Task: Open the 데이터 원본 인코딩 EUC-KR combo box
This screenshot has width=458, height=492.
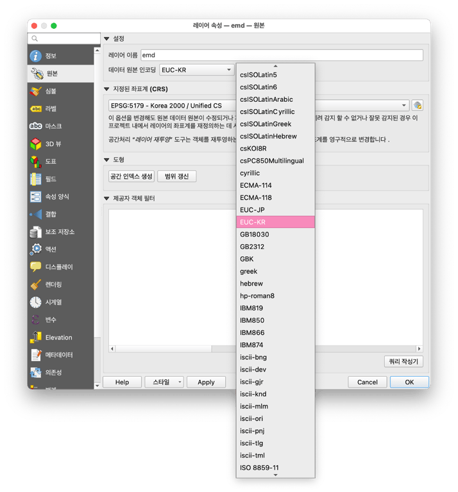Action: click(197, 70)
